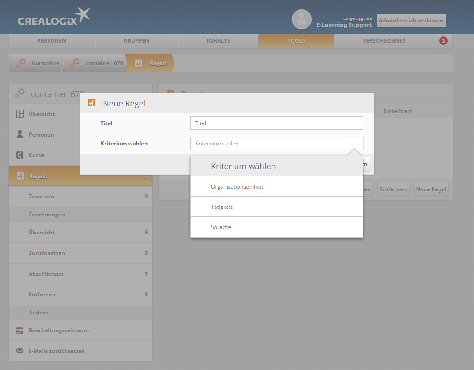Click the Personen silhouette icon in sidebar
This screenshot has height=370, width=474.
20,134
